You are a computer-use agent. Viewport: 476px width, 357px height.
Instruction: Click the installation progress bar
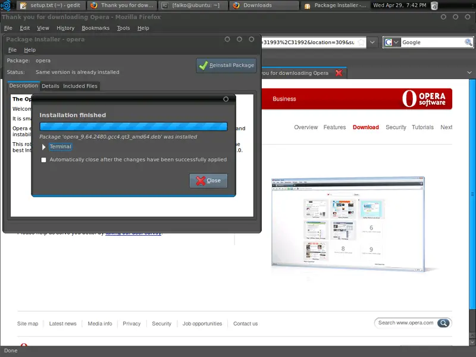click(x=133, y=127)
